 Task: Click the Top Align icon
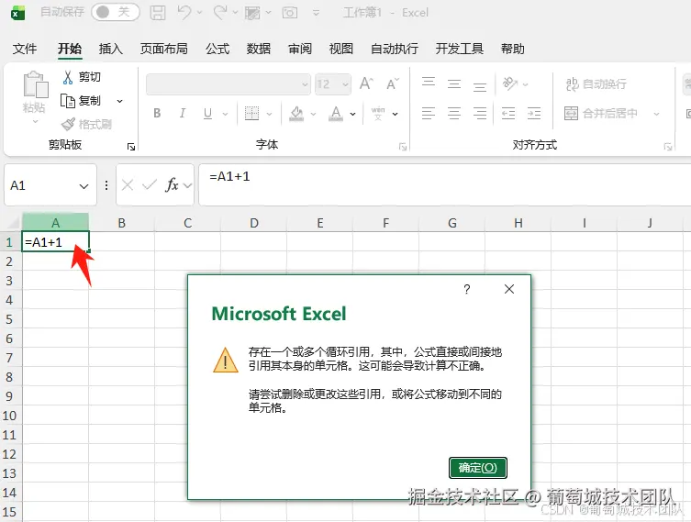(429, 83)
